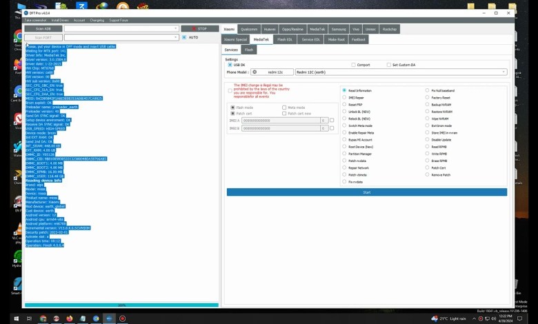The image size is (538, 324).
Task: Select the Factory Reset option
Action: point(427,98)
